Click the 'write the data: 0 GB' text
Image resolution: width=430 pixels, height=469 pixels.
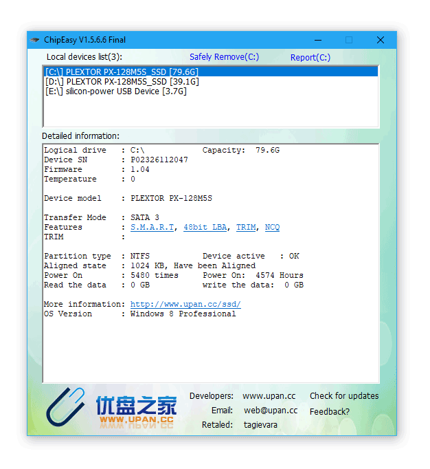point(253,285)
